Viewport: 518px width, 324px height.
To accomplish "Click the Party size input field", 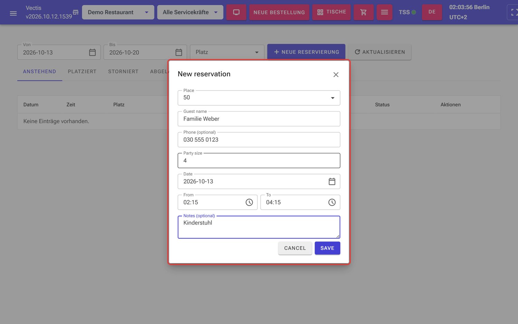I will (x=259, y=161).
